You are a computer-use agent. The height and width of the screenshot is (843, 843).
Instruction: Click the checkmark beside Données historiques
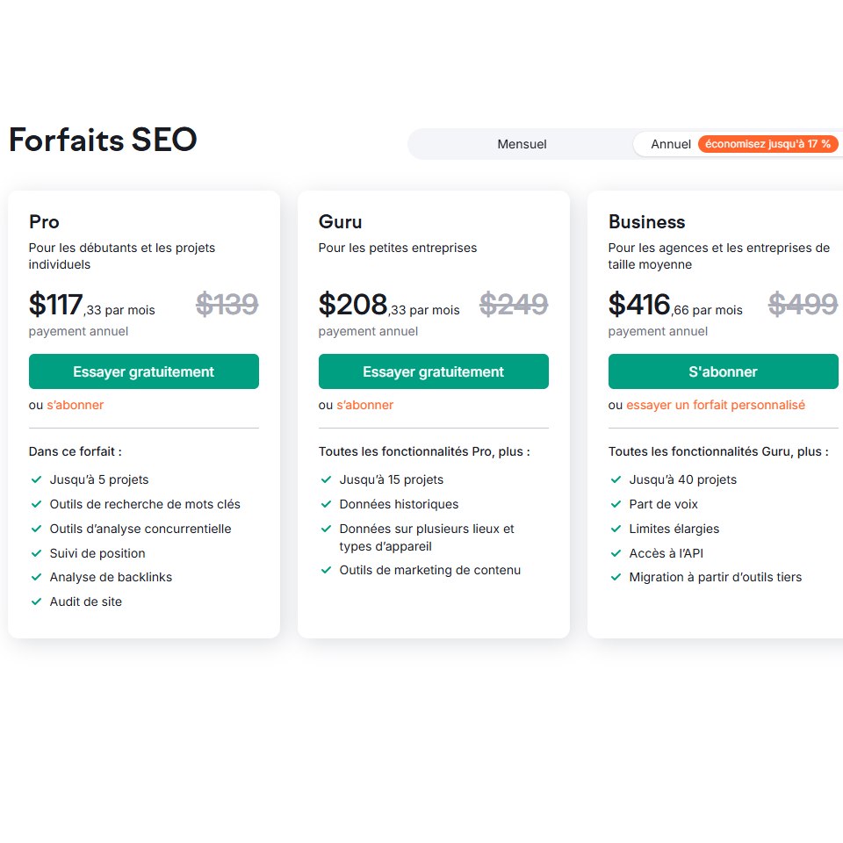point(327,504)
